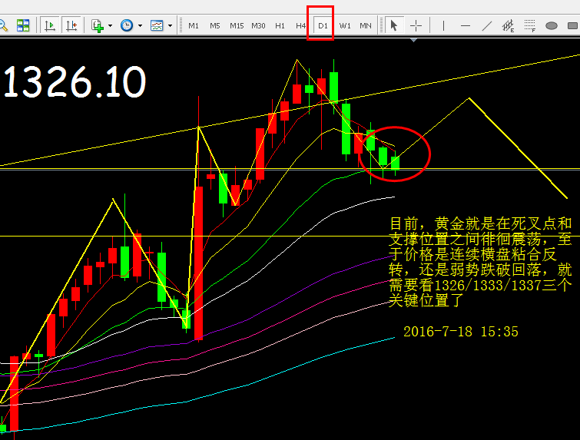This screenshot has width=580, height=440.
Task: Expand the Templates dropdown arrow
Action: (170, 25)
